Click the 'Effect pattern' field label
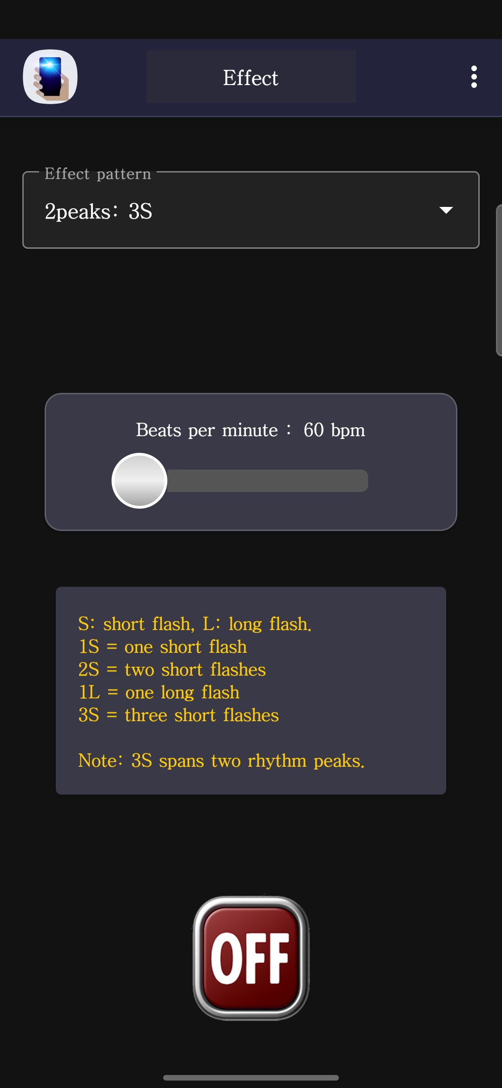The height and width of the screenshot is (1088, 502). [98, 174]
